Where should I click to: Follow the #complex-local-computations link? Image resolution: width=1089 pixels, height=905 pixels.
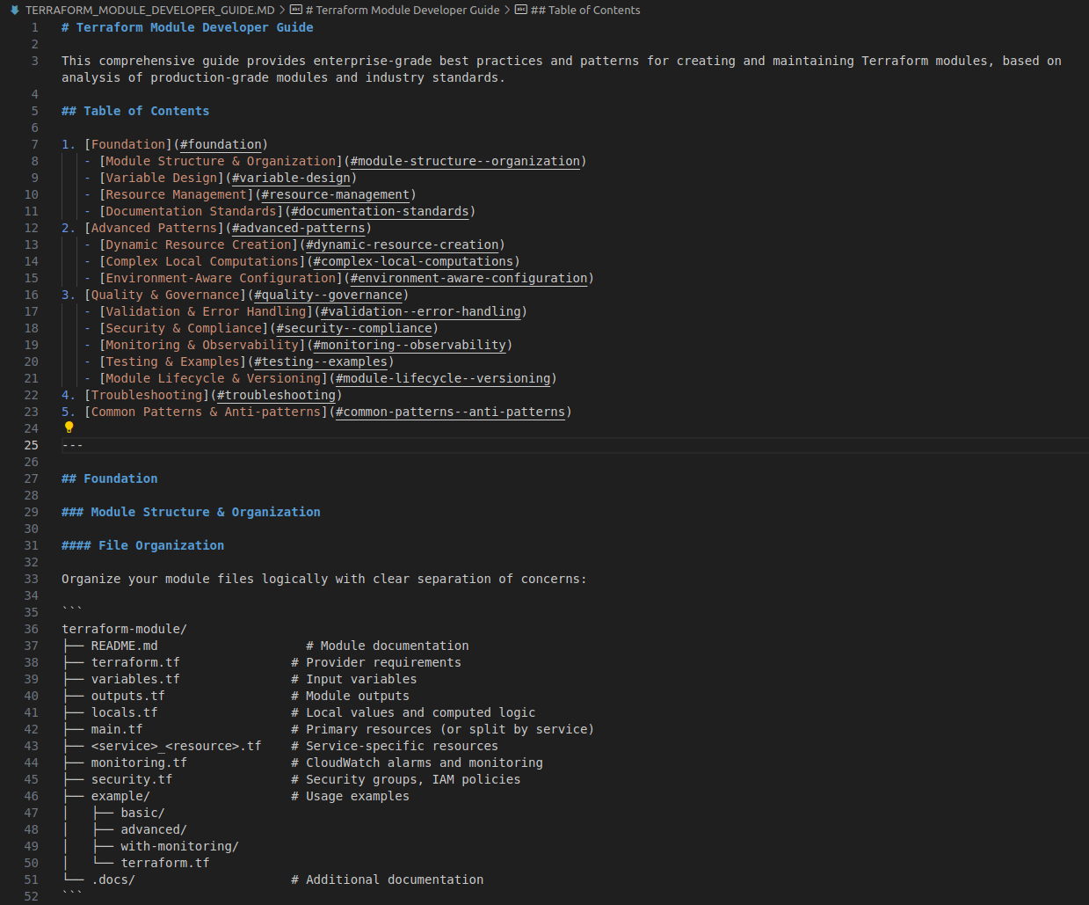(x=413, y=261)
